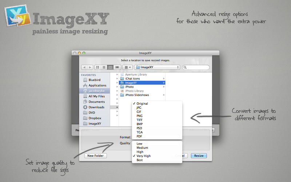Switch to column view mode

(x=111, y=67)
